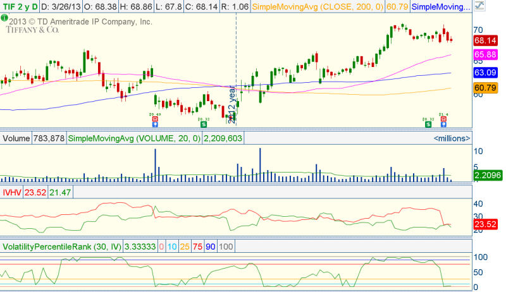Select the right green dividend dollar icon
This screenshot has height=292, width=506.
[x=428, y=125]
